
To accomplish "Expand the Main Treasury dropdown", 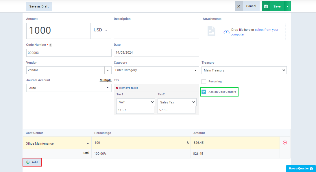I will tap(244, 70).
